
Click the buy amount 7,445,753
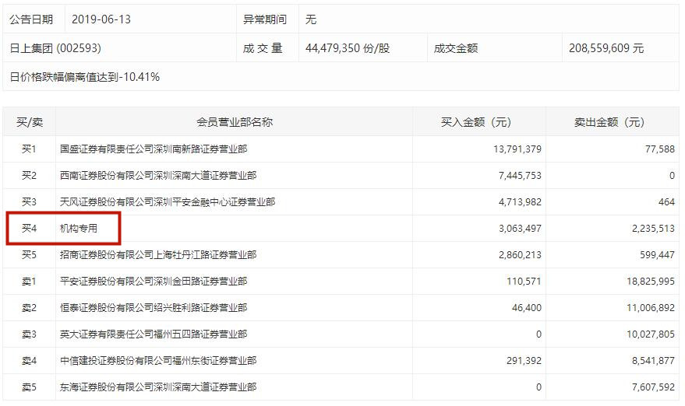pyautogui.click(x=520, y=175)
